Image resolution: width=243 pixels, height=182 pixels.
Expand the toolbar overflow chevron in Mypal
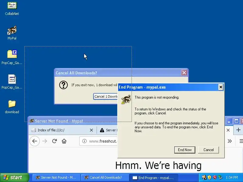[230, 141]
